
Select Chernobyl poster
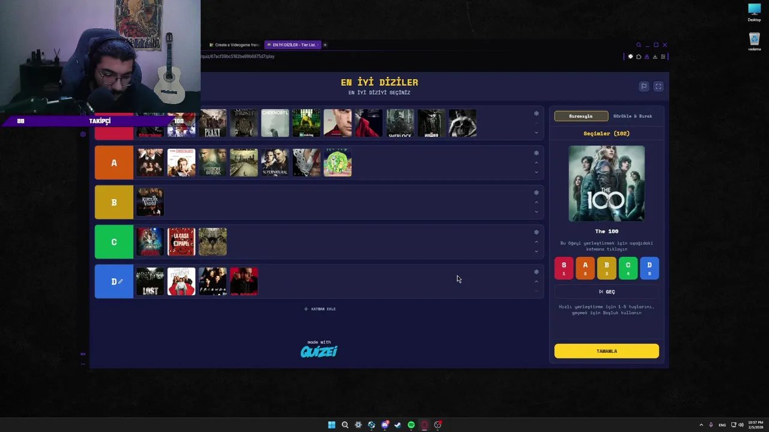tap(275, 123)
